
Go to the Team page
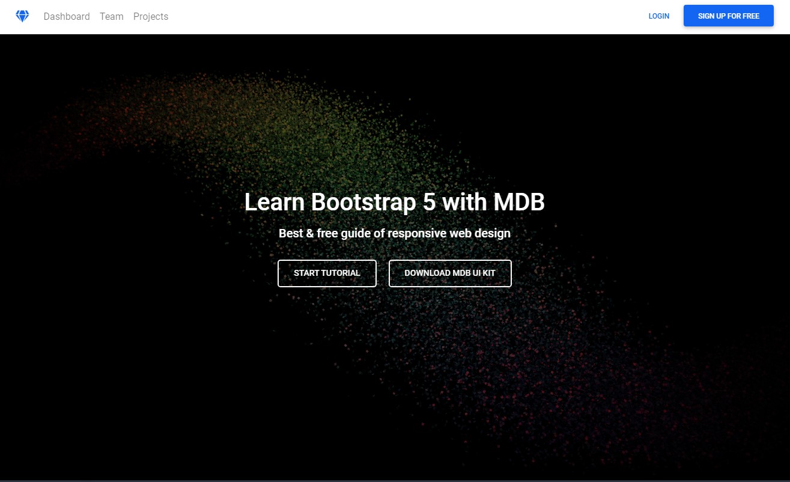(111, 16)
